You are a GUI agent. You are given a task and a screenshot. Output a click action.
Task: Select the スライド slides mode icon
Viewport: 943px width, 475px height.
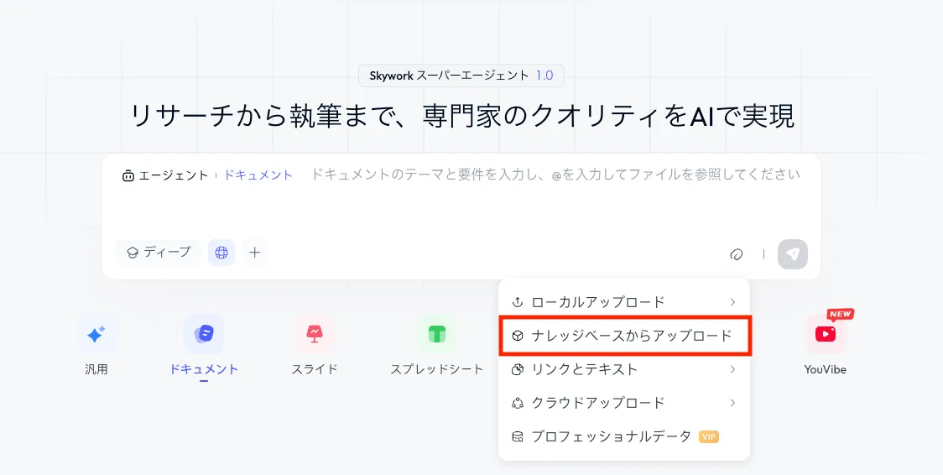[x=315, y=335]
